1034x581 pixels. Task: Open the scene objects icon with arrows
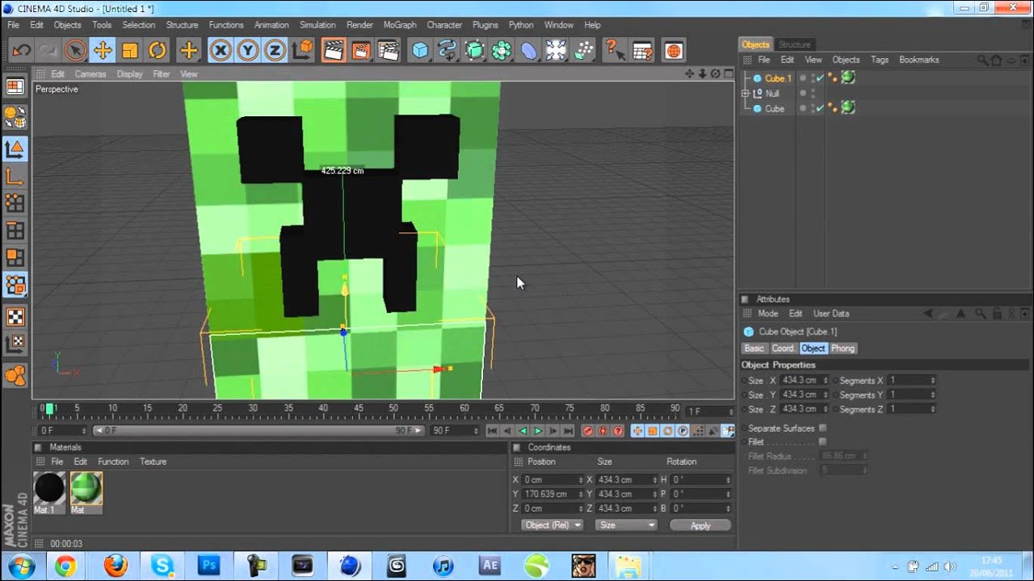pos(556,51)
